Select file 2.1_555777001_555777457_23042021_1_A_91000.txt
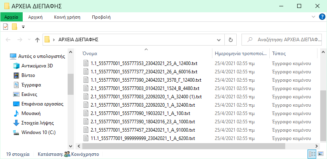 [x=143, y=130]
